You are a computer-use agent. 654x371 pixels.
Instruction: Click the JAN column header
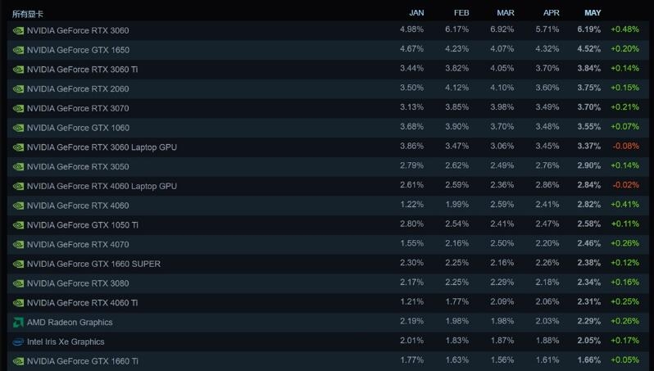tap(416, 13)
